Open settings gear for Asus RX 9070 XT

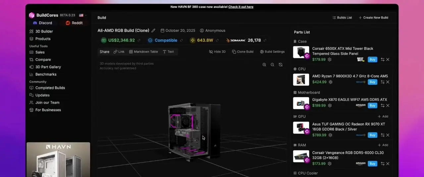(331, 135)
